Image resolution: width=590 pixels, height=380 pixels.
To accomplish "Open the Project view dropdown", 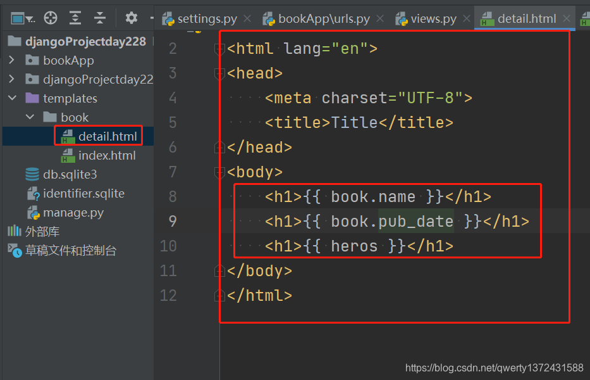I will (23, 18).
